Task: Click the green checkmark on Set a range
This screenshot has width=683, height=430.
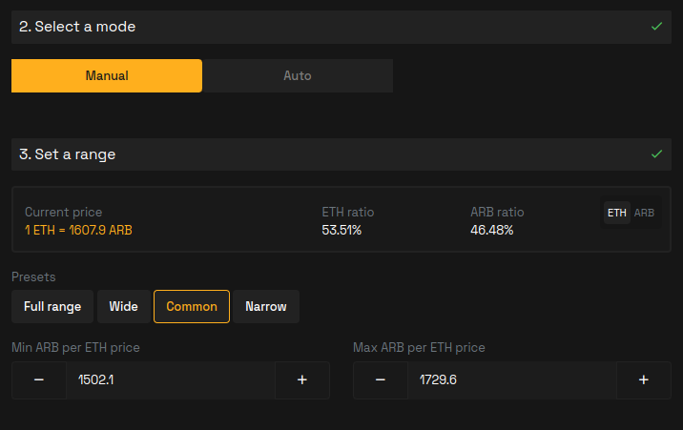Action: coord(657,154)
